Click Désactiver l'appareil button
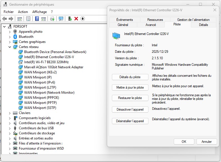This screenshot has width=221, height=162. (x=130, y=109)
